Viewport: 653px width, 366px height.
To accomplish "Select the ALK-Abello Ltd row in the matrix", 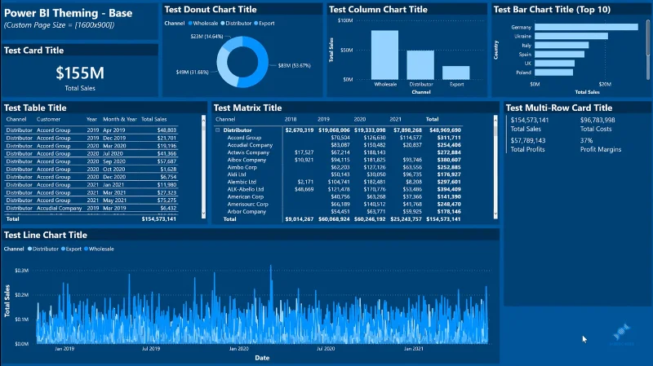I will point(246,189).
